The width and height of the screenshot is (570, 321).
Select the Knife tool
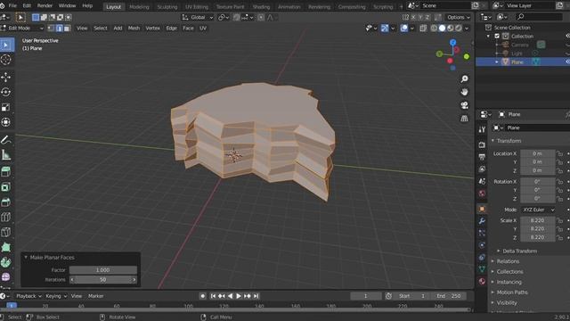coord(6,248)
